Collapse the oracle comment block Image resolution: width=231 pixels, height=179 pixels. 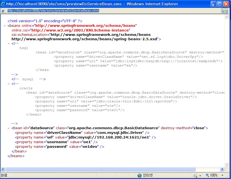9,84
